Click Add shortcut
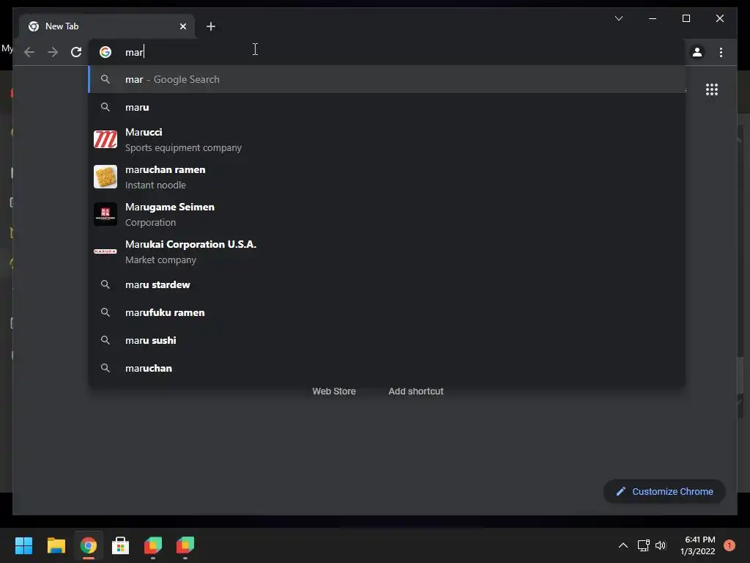Viewport: 750px width, 563px height. [416, 391]
